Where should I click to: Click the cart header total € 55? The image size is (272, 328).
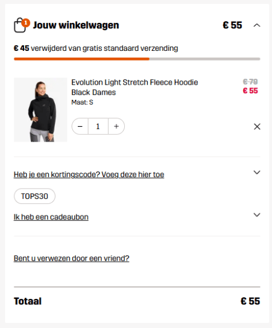pyautogui.click(x=232, y=25)
